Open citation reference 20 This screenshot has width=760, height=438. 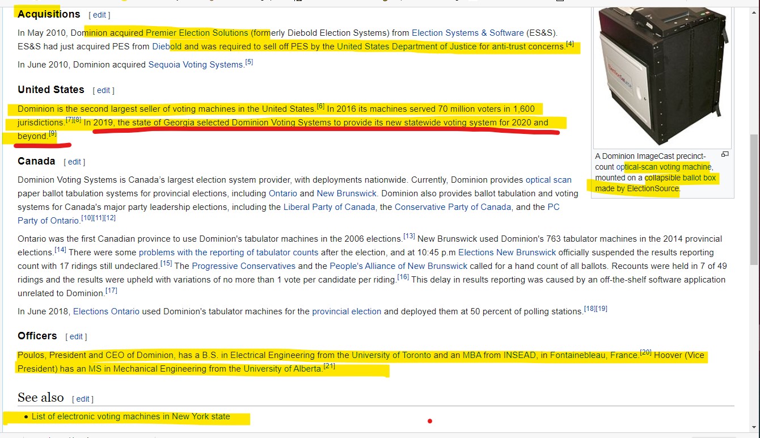click(646, 352)
